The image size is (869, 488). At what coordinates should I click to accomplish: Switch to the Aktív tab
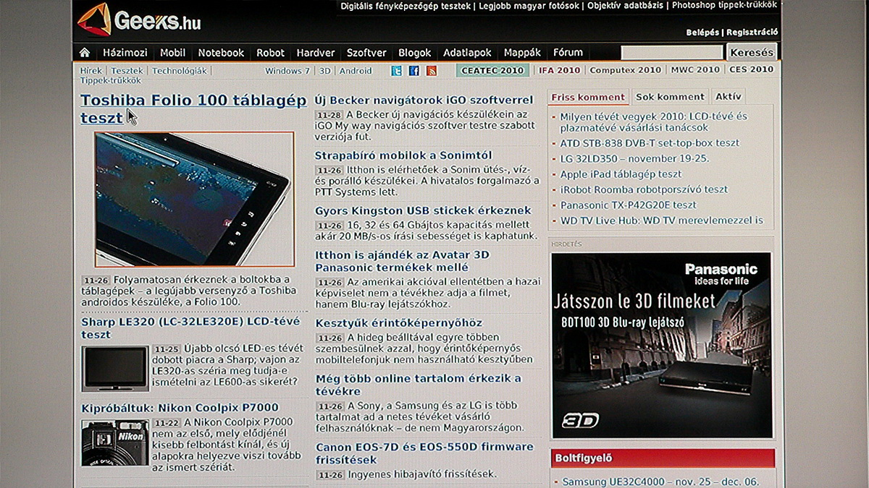coord(728,97)
